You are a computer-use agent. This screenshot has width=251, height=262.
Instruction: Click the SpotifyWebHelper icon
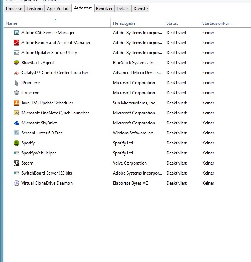click(x=16, y=153)
